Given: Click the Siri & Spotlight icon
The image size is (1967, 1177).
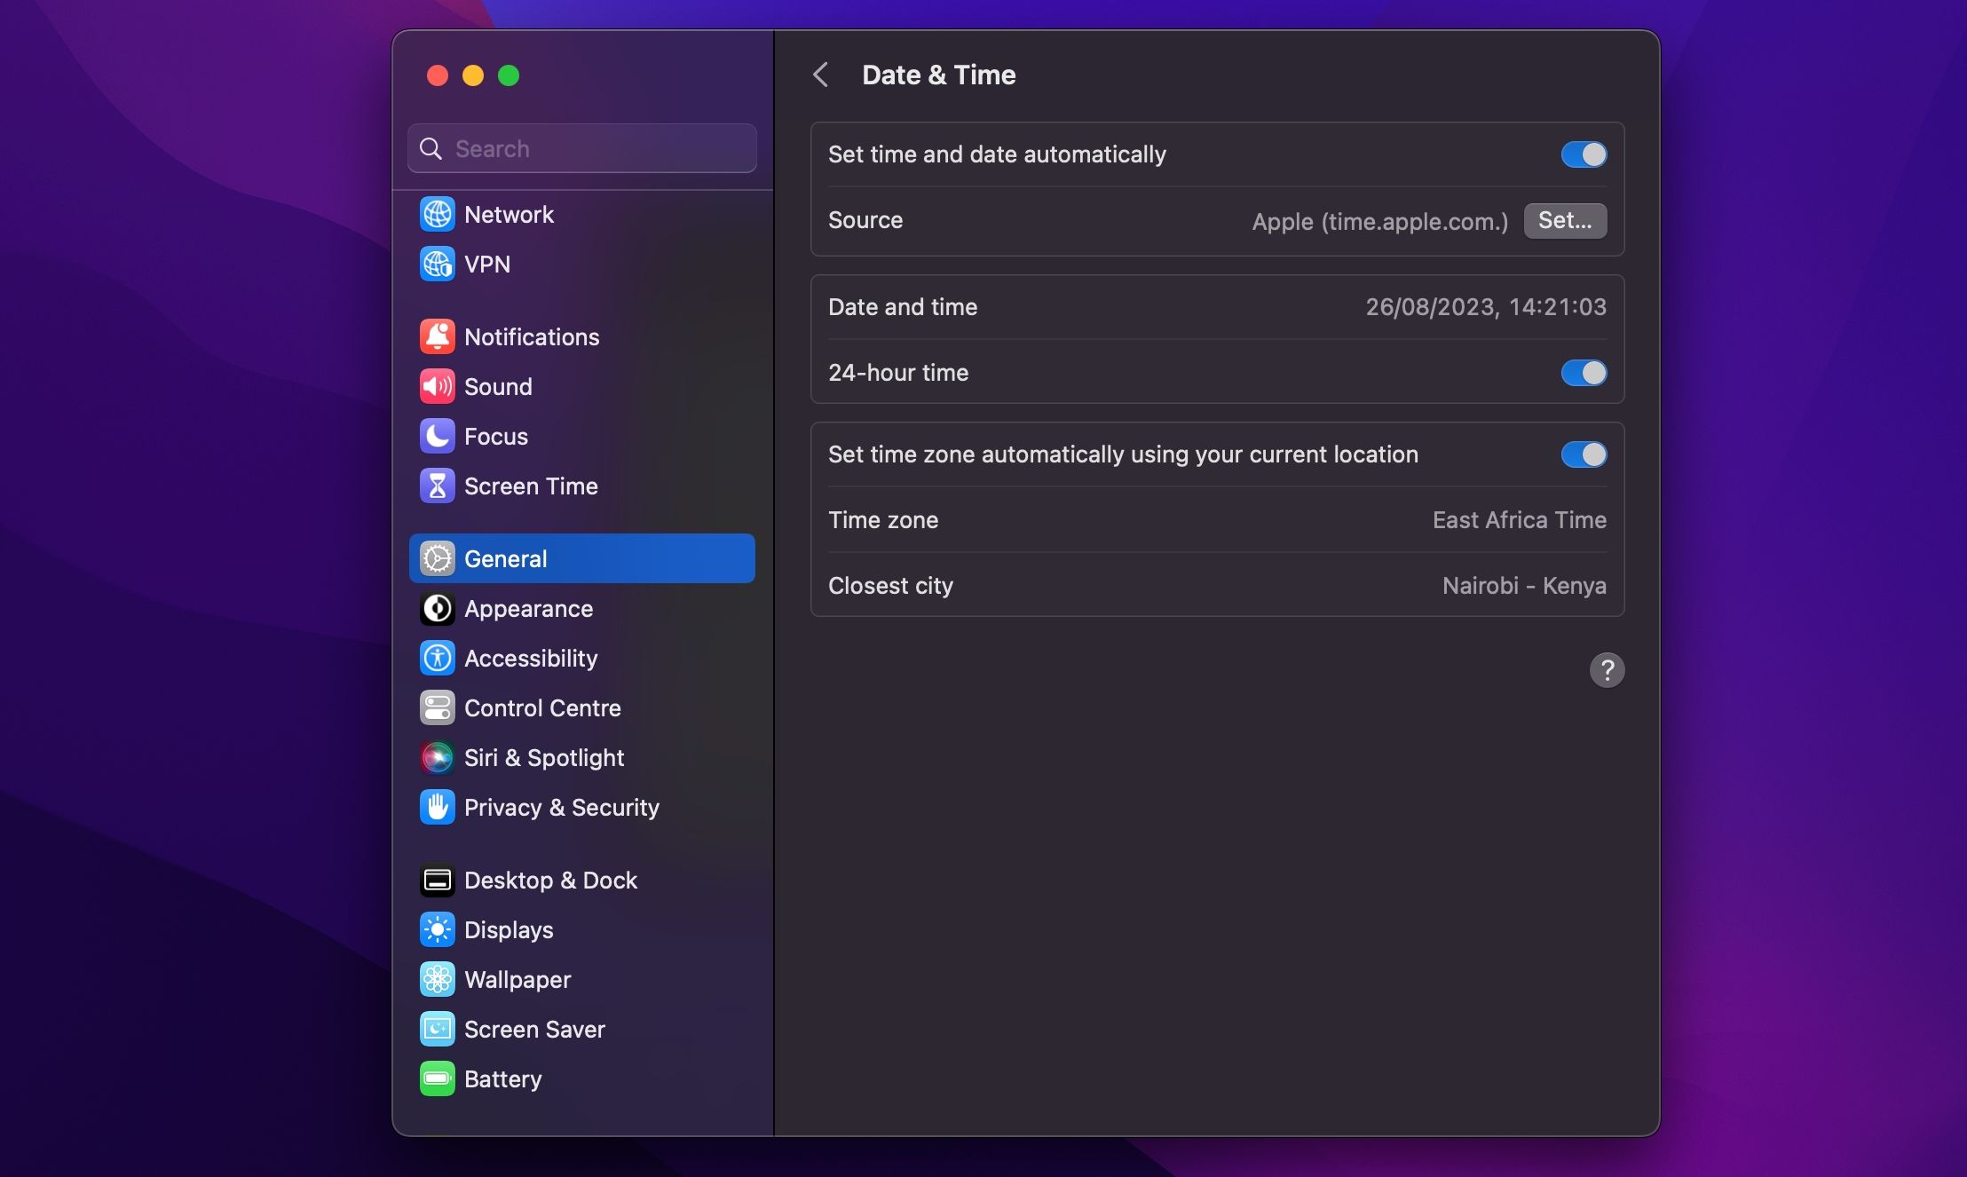Looking at the screenshot, I should click(x=437, y=757).
